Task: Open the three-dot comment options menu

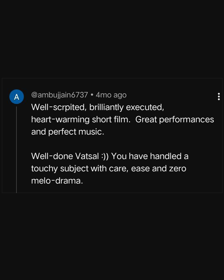Action: 218,97
